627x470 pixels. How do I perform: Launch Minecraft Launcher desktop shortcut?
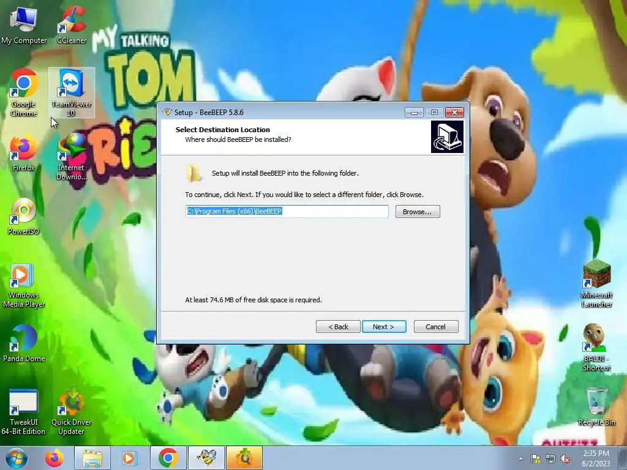(x=596, y=284)
